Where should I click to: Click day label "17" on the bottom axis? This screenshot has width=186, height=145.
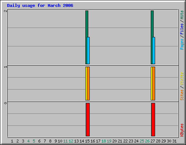pyautogui.click(x=98, y=141)
